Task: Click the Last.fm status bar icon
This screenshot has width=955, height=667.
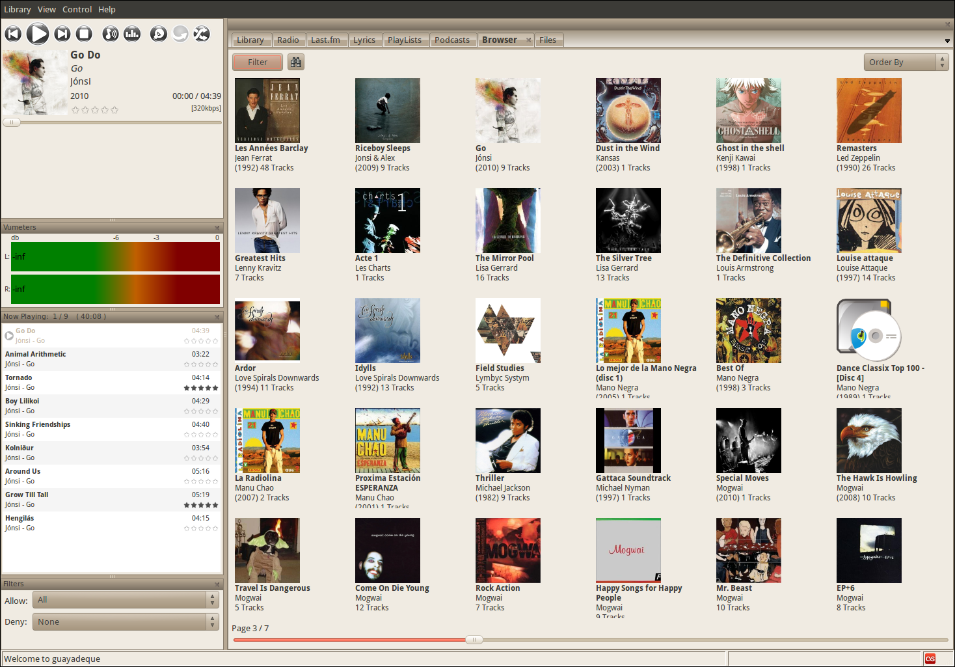Action: coord(930,659)
